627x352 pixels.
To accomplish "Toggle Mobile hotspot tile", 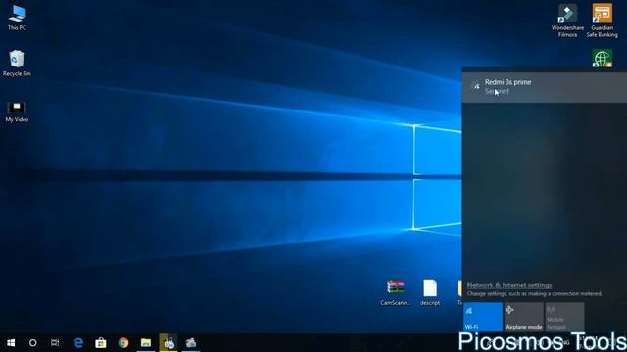I will [564, 317].
